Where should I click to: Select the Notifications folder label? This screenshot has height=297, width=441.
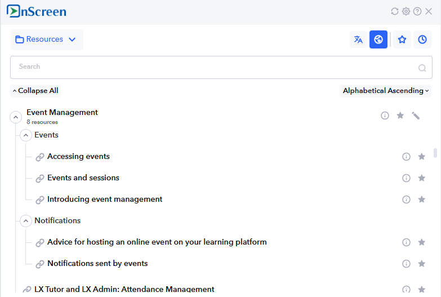pos(57,221)
